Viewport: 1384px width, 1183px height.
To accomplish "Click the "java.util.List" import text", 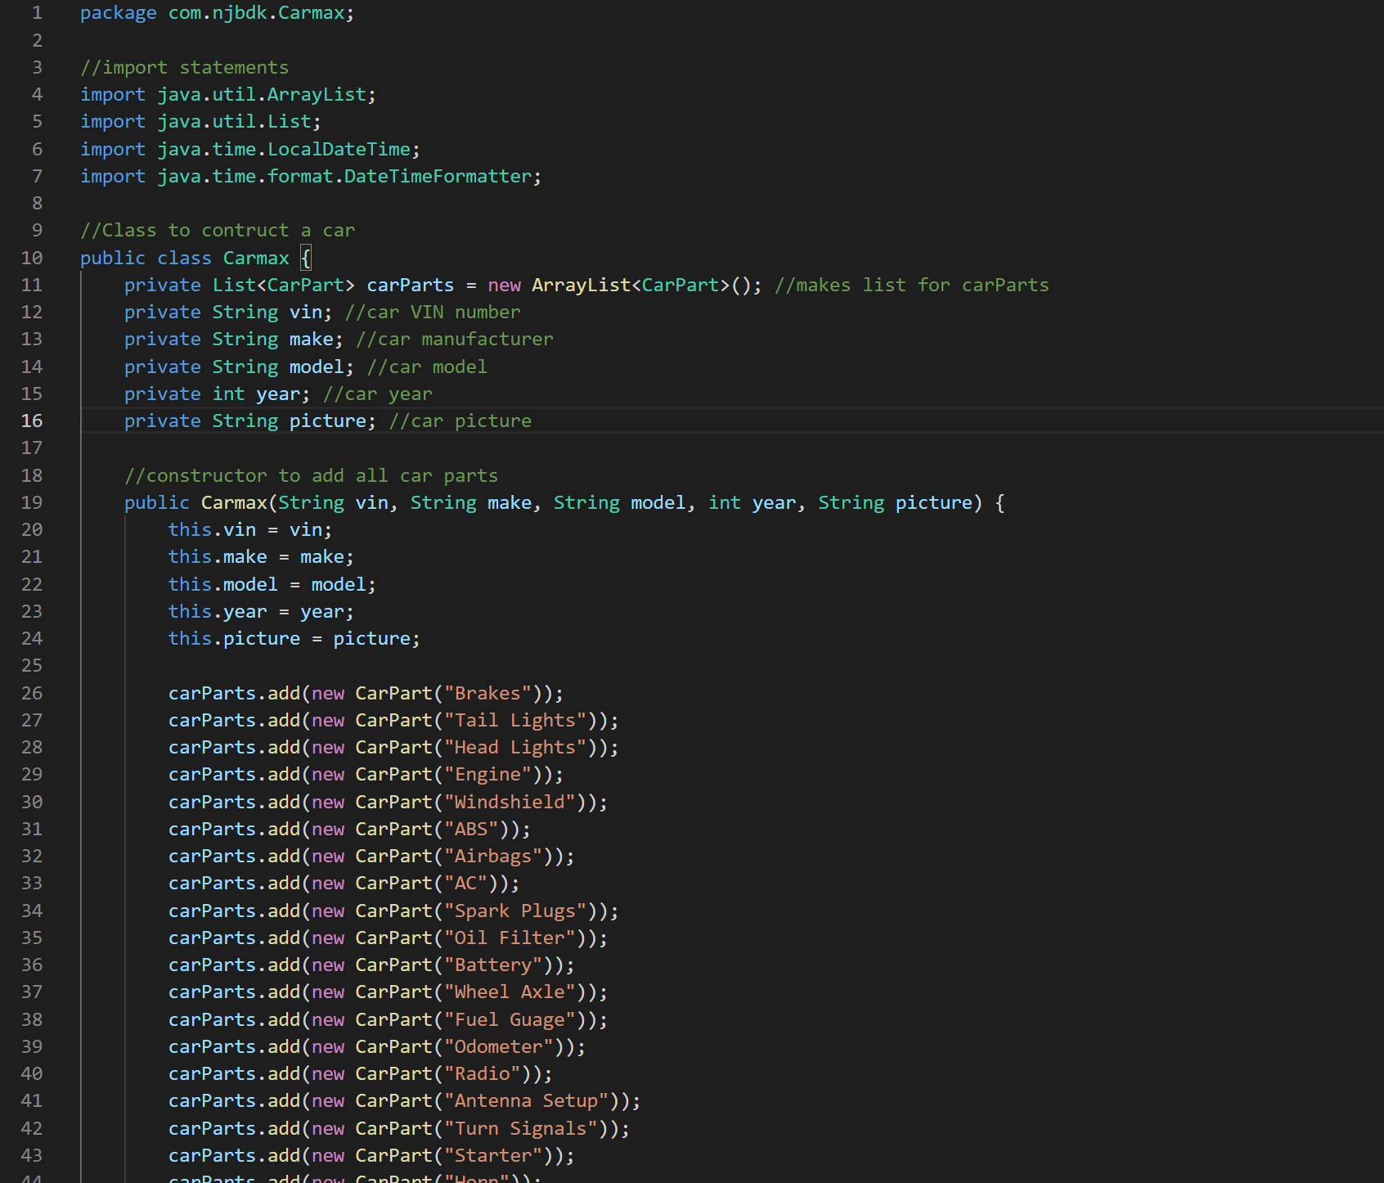I will click(235, 121).
